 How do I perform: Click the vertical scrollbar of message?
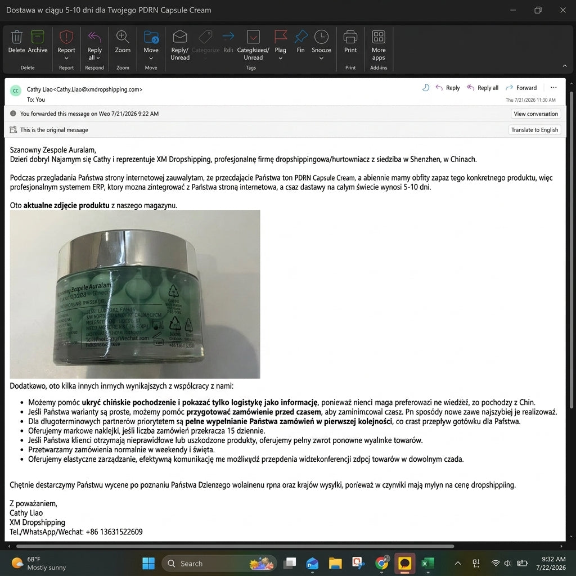[x=571, y=250]
